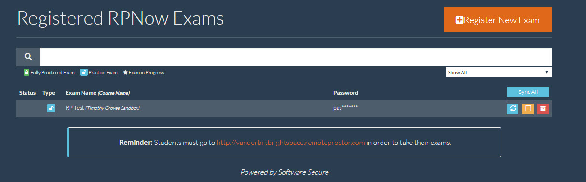Click the Exam Name column header

(97, 93)
